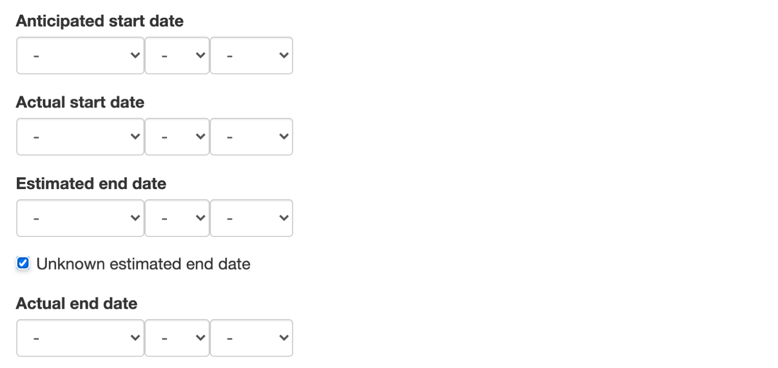This screenshot has height=368, width=778.
Task: Click chevron arrow of first Estimated end date dropdown
Action: point(135,218)
